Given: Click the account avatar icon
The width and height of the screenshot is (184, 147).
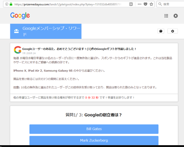Looking at the screenshot, I should 176,16.
